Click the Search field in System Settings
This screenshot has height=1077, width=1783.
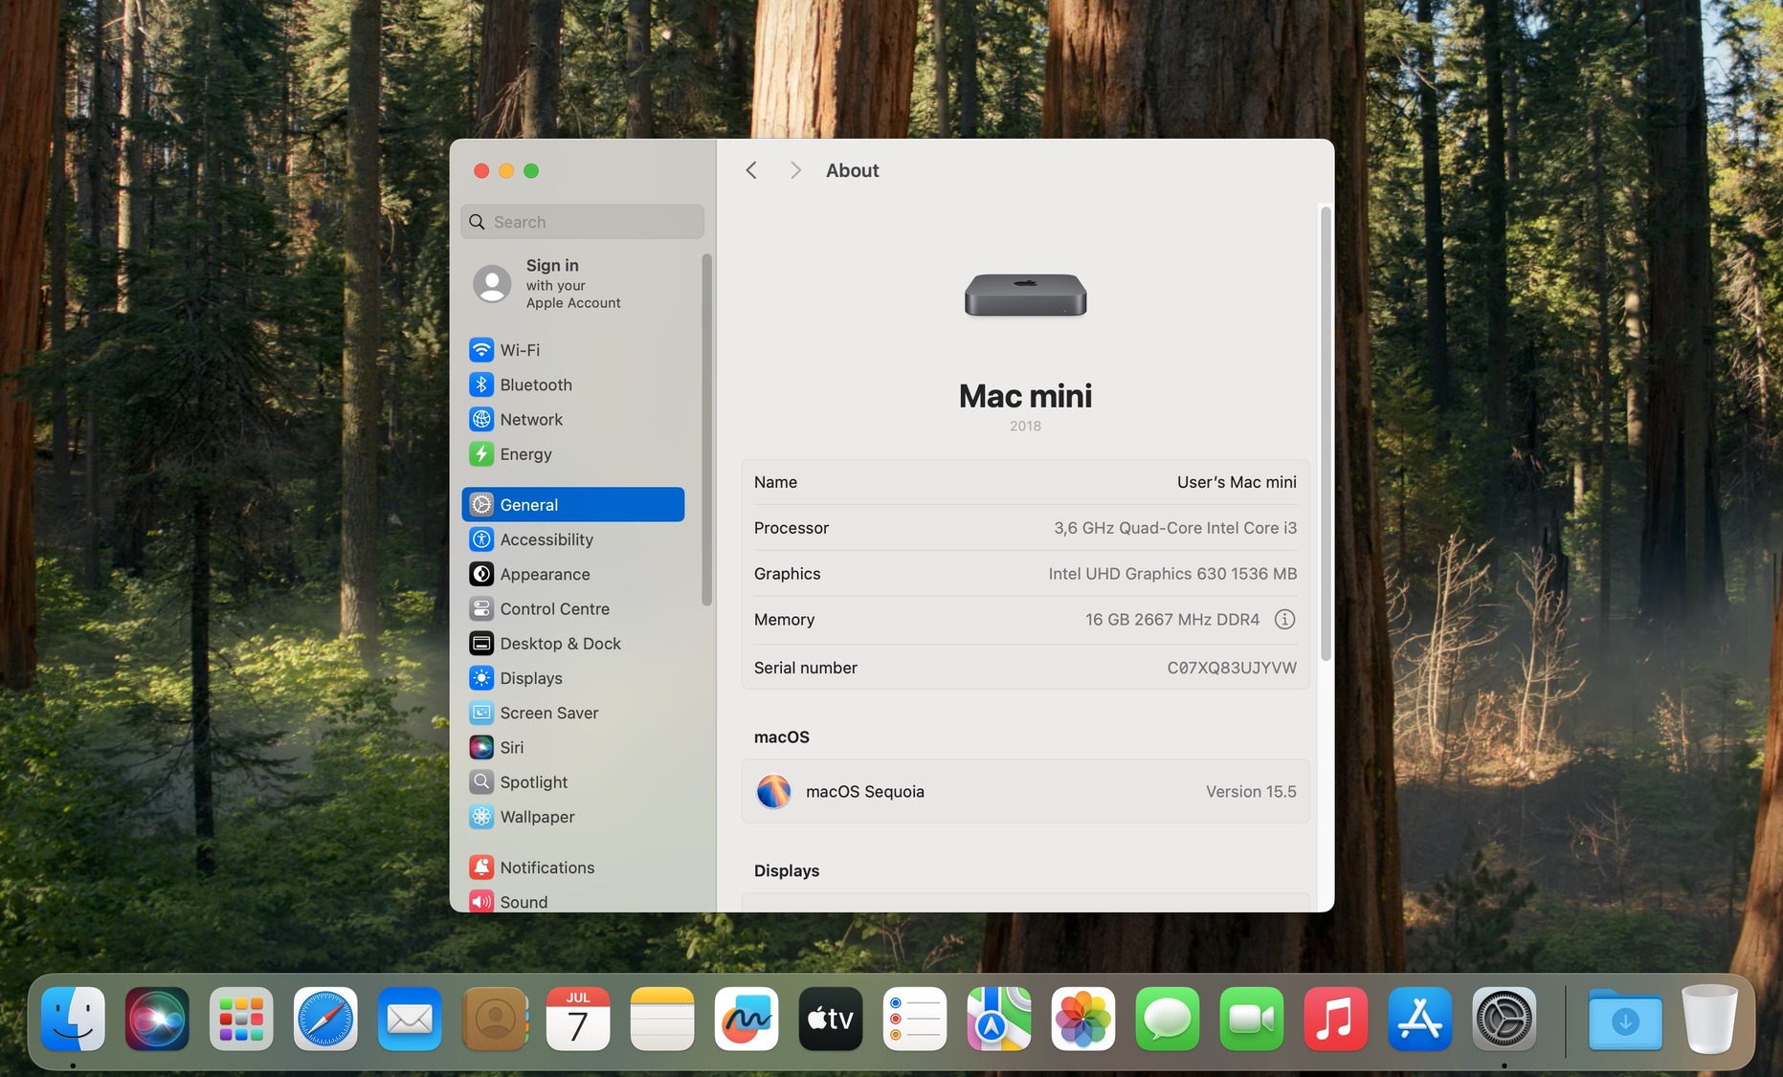(582, 222)
